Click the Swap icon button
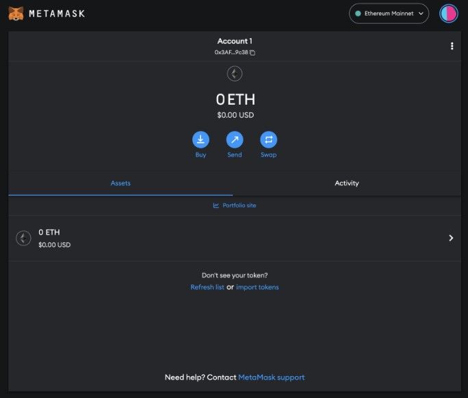The image size is (468, 398). point(269,140)
